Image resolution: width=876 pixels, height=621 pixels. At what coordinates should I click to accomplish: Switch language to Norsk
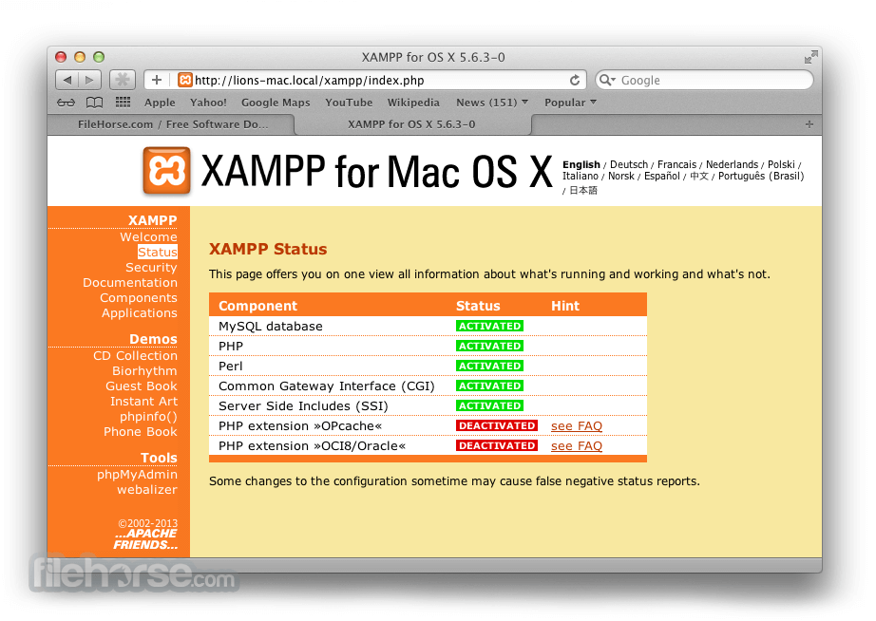pos(621,176)
